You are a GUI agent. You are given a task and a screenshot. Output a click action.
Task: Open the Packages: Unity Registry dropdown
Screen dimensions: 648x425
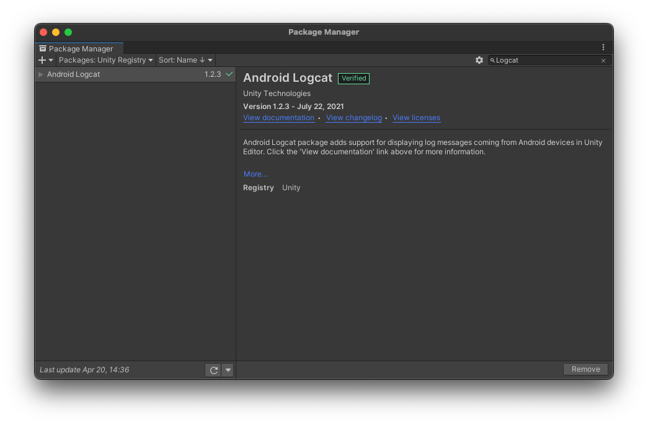(105, 60)
